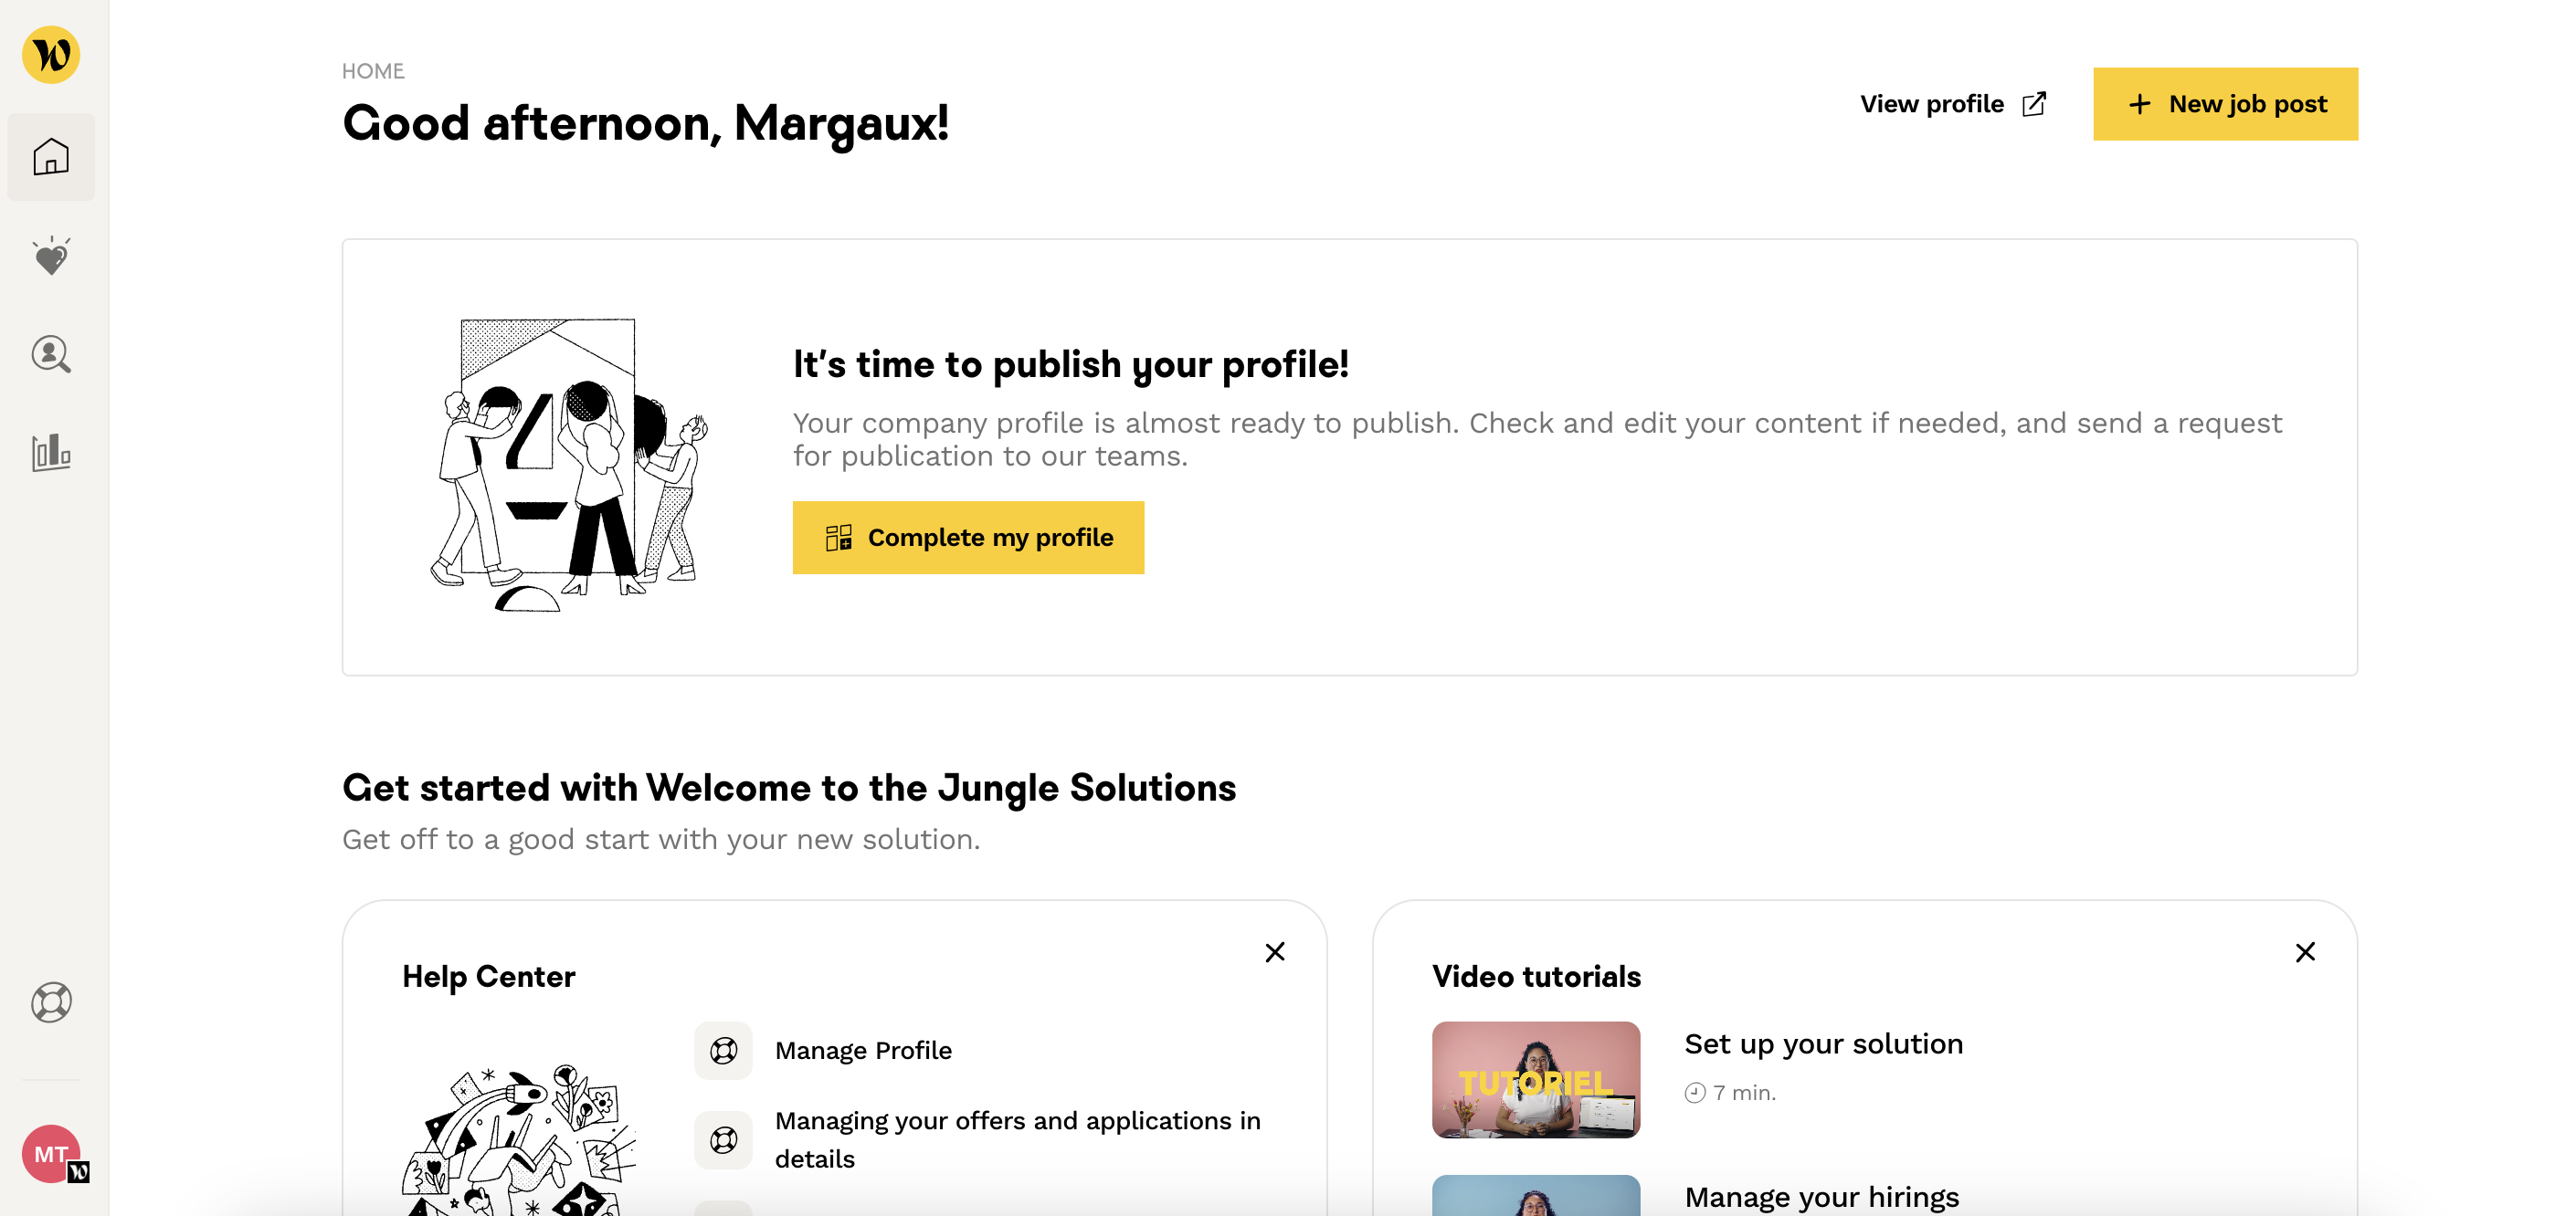The width and height of the screenshot is (2576, 1216).
Task: Open Managing your offers and applications article
Action: pos(1017,1139)
